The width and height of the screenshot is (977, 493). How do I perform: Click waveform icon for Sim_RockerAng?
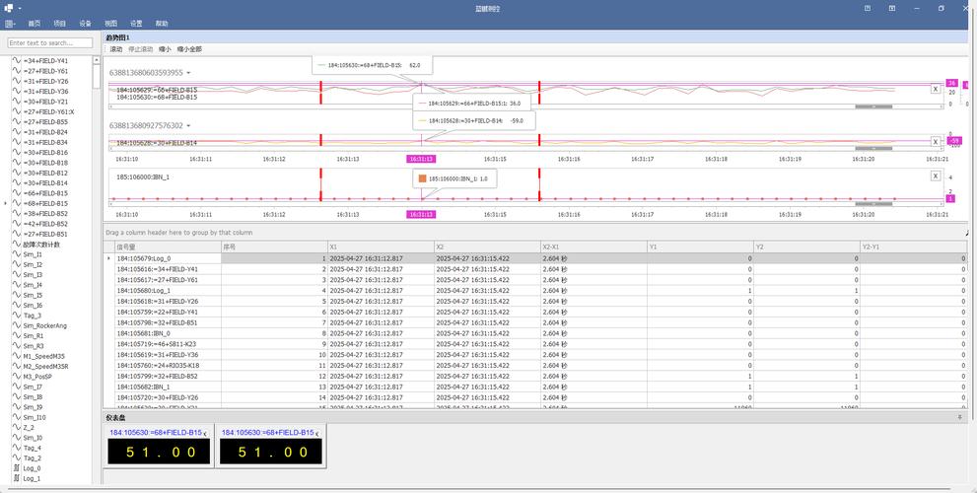(17, 326)
